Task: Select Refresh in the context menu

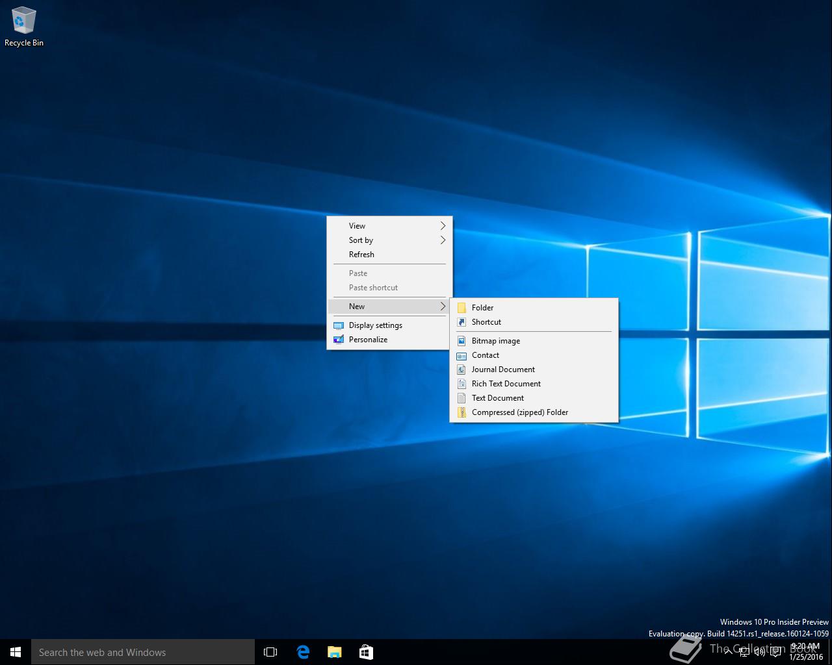Action: [389, 255]
